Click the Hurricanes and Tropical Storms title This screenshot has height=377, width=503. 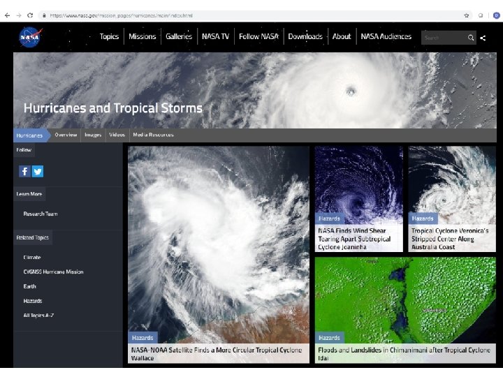(x=113, y=108)
